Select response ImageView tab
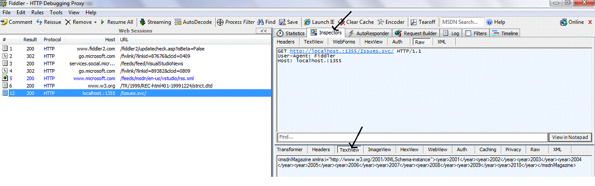 click(379, 150)
